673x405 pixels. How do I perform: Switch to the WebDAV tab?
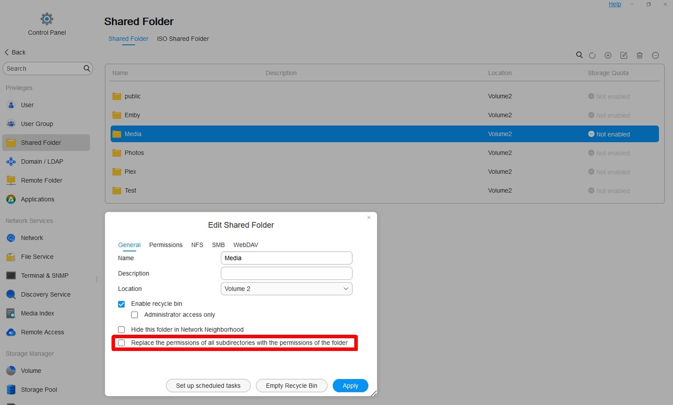click(246, 245)
